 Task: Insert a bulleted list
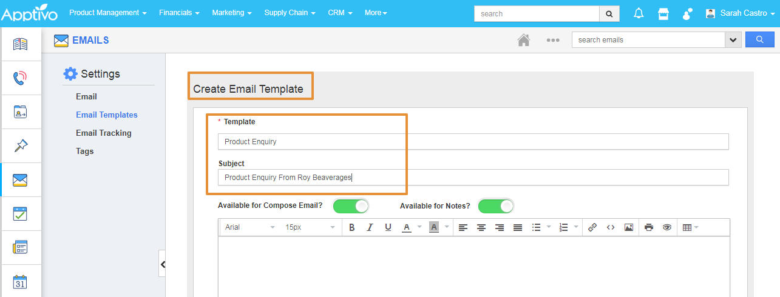(536, 227)
